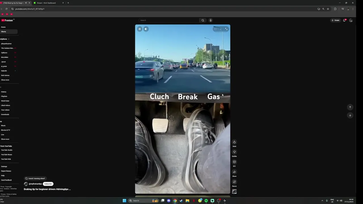Open the sound thumbnail below Remix
The image size is (363, 204).
coord(234,192)
